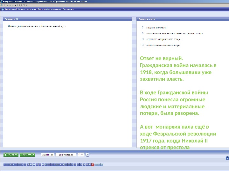Select answer 'установление нового политического режима власти'

pos(143,33)
